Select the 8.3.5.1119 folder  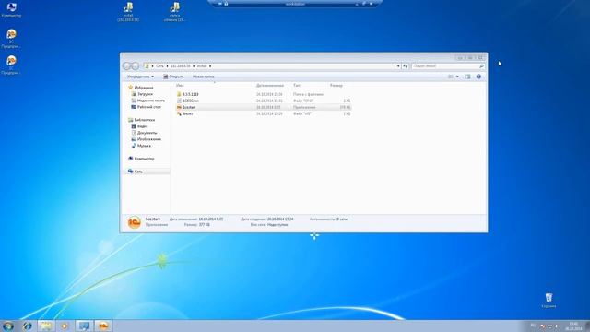[x=264, y=94]
